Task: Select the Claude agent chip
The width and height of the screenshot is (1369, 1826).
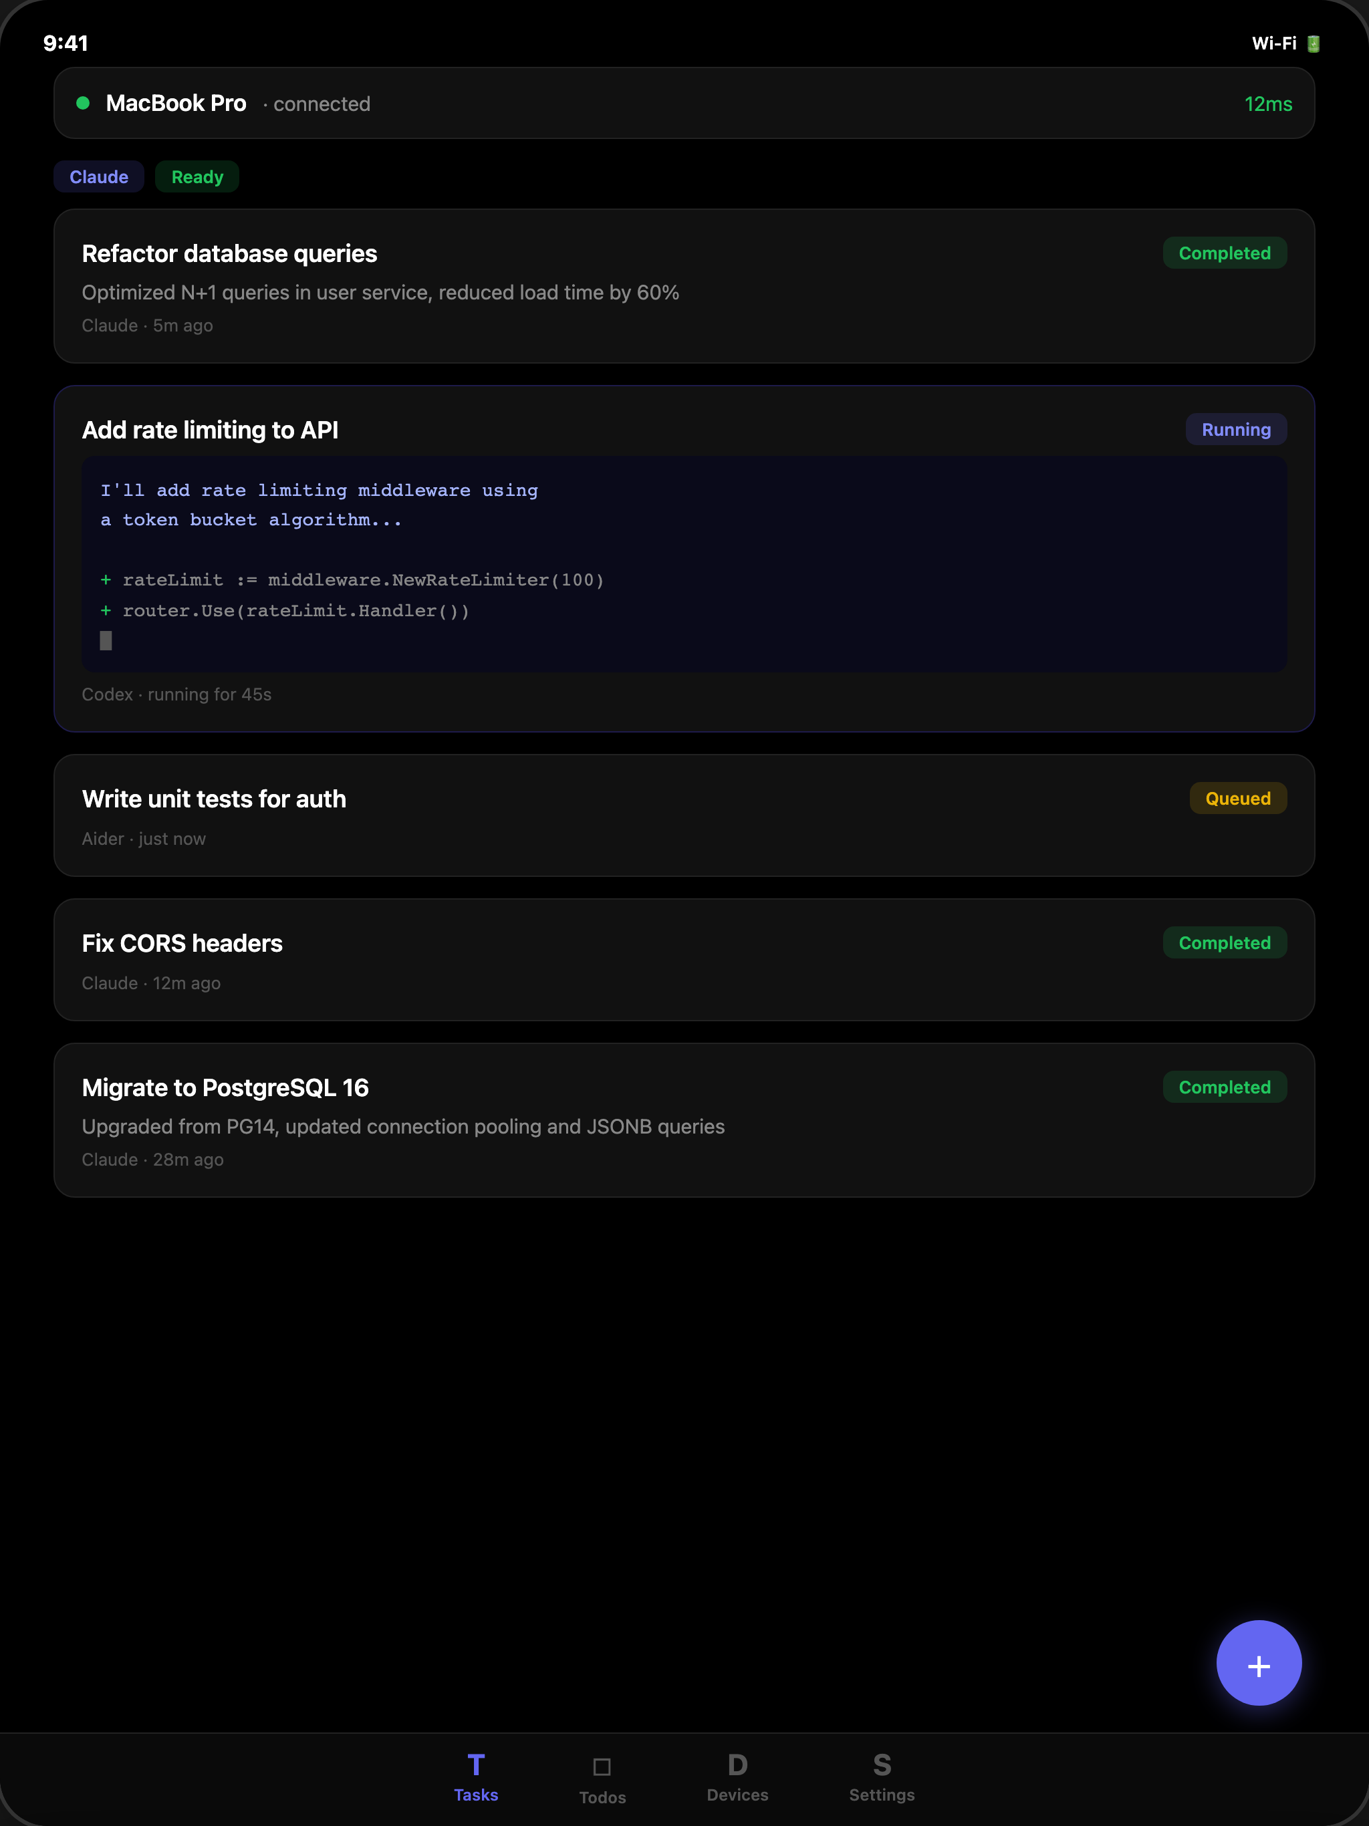Action: click(99, 176)
